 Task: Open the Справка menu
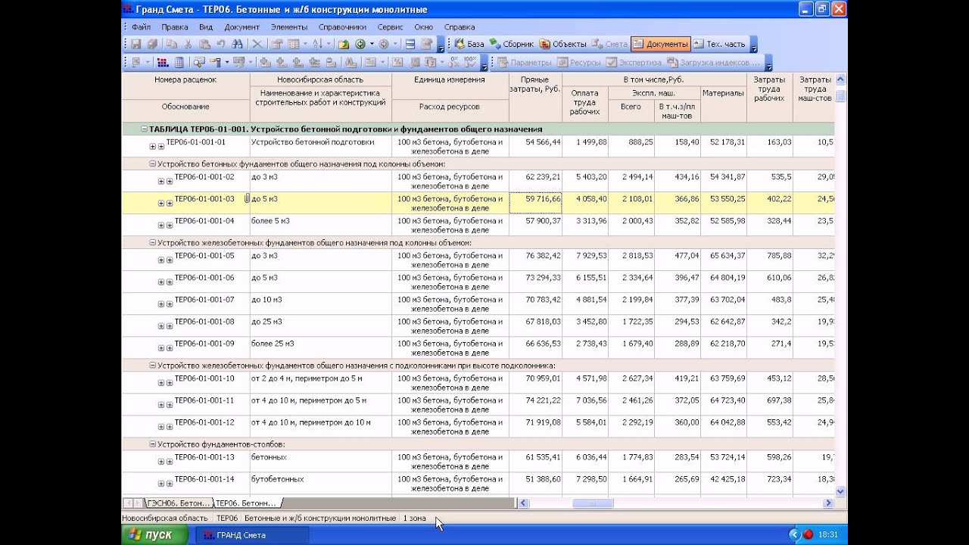tap(460, 26)
